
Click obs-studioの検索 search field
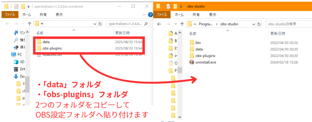click(x=289, y=24)
